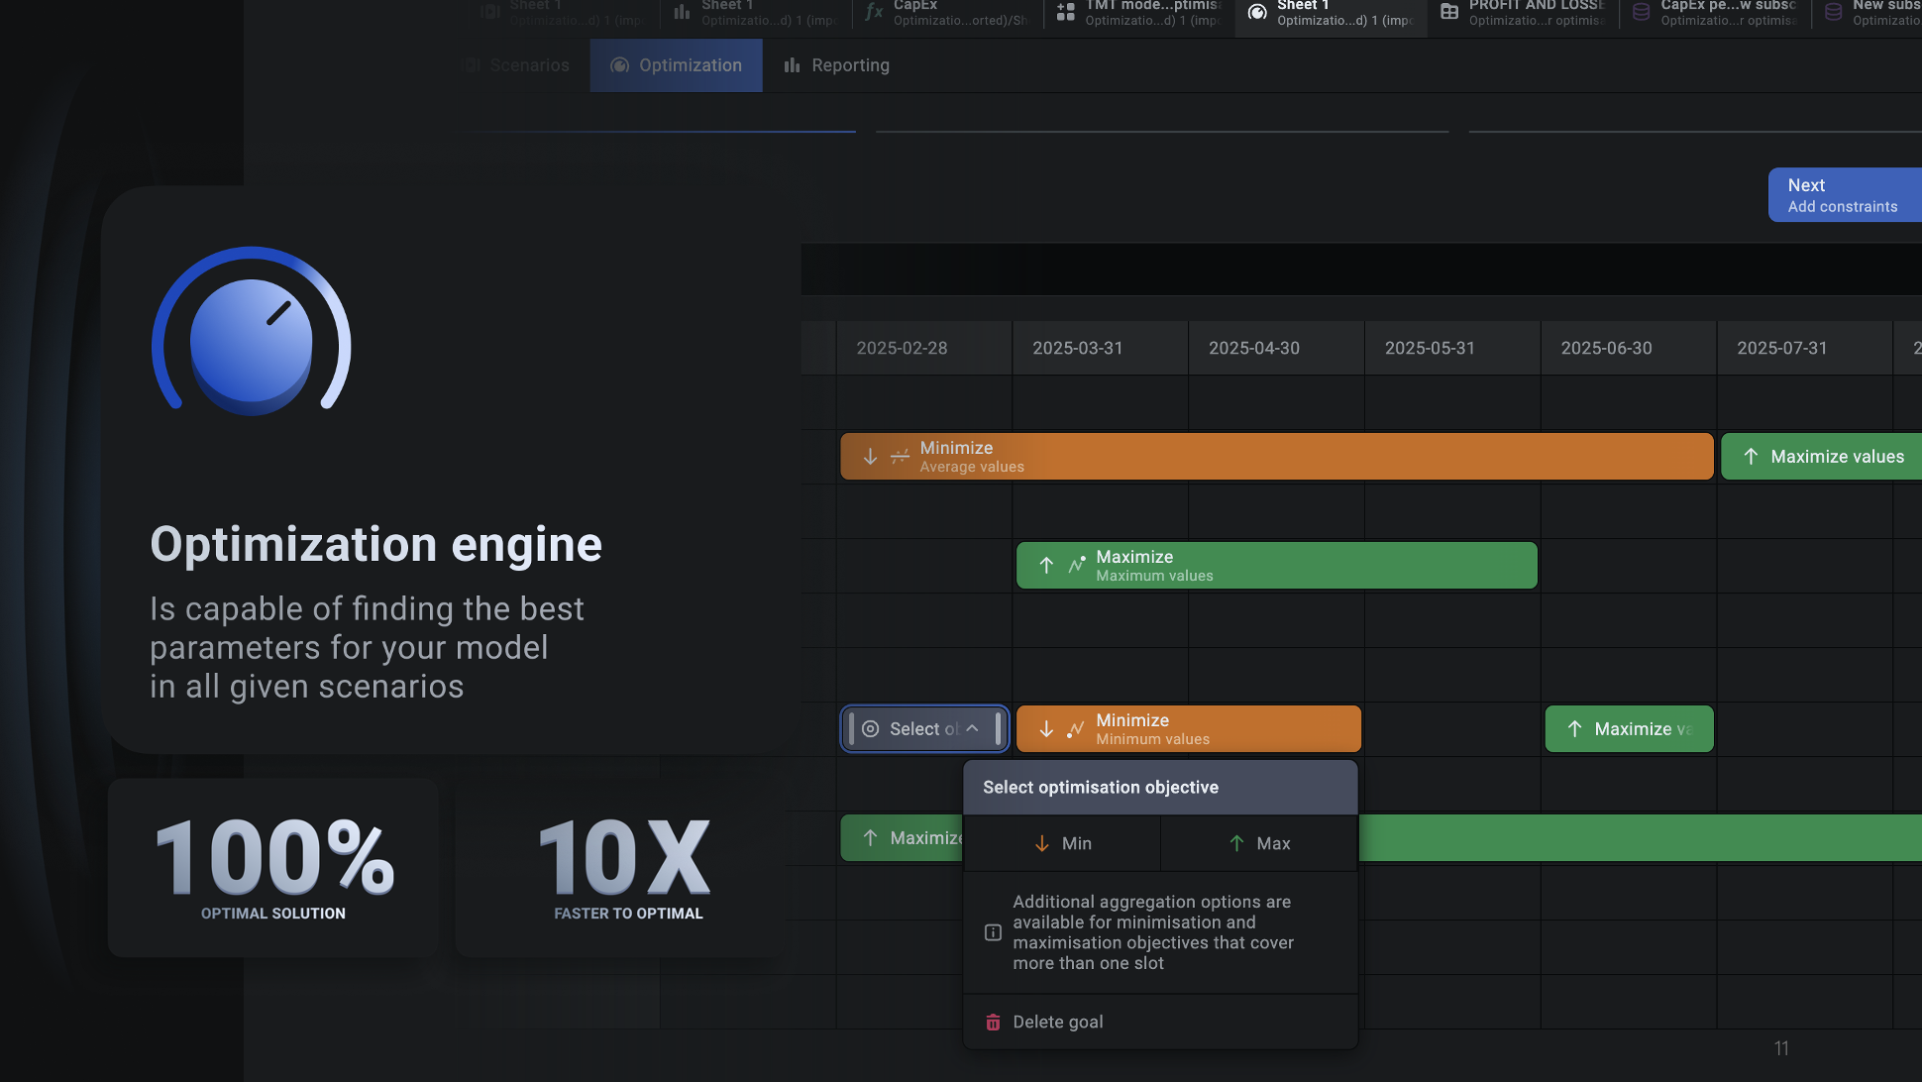Screen dimensions: 1922x1082
Task: Click Maximize Maximum values goal bar
Action: (1276, 566)
